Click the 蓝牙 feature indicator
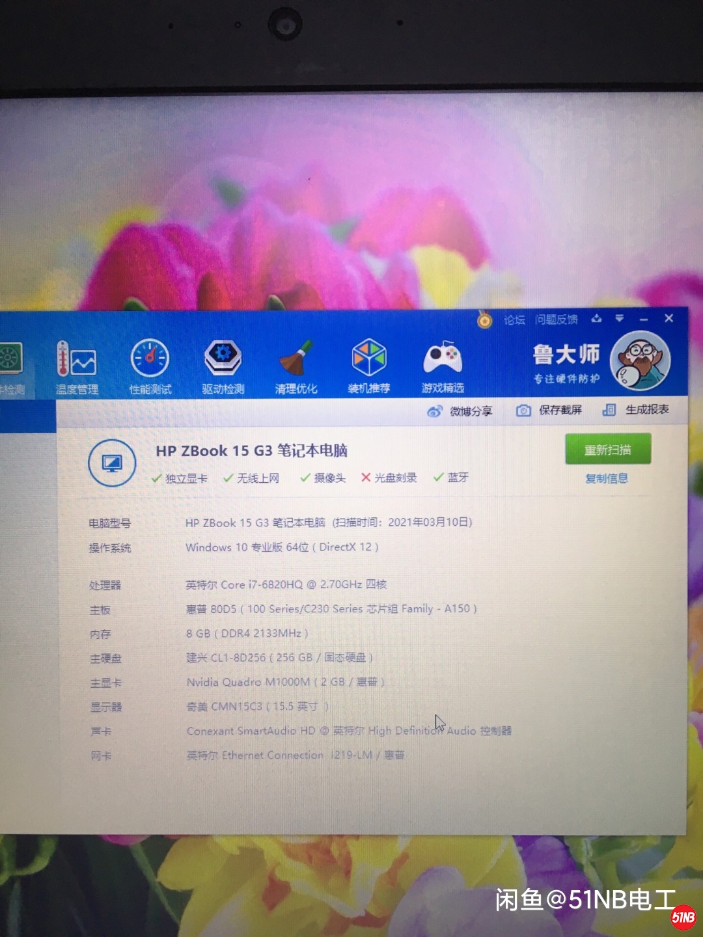Image resolution: width=703 pixels, height=937 pixels. click(451, 477)
